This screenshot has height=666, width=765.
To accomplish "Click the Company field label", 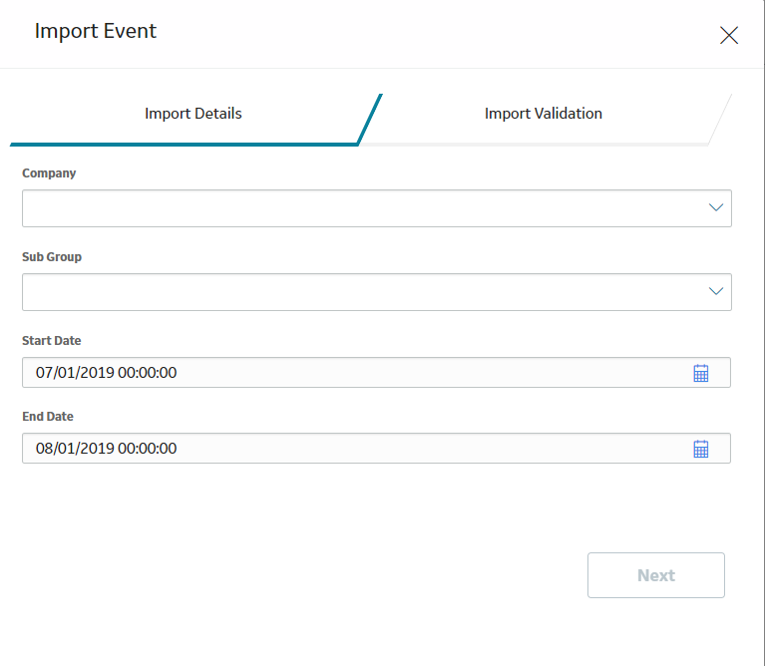I will tap(49, 173).
